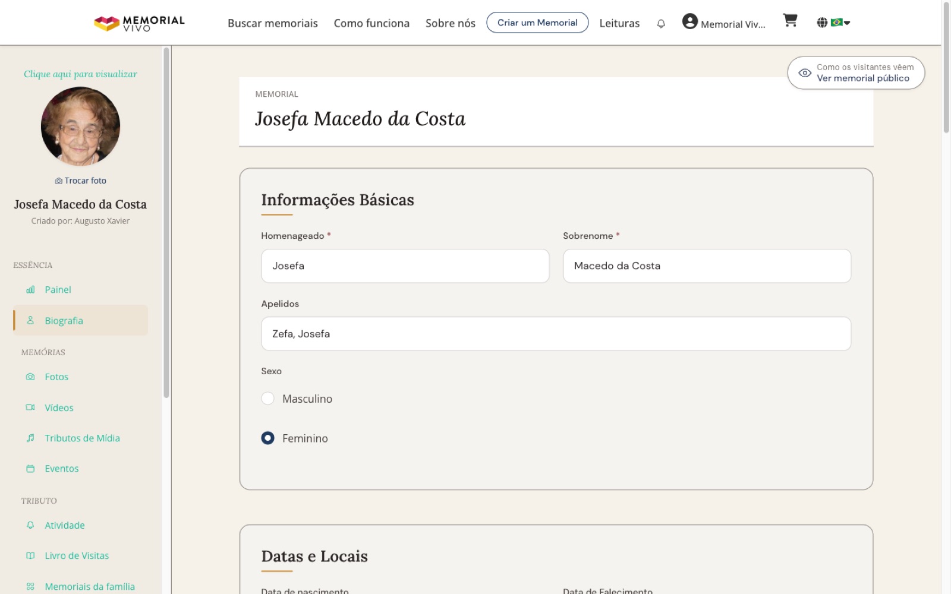Click Josefa's profile photo thumbnail
This screenshot has height=594, width=951.
[x=80, y=127]
